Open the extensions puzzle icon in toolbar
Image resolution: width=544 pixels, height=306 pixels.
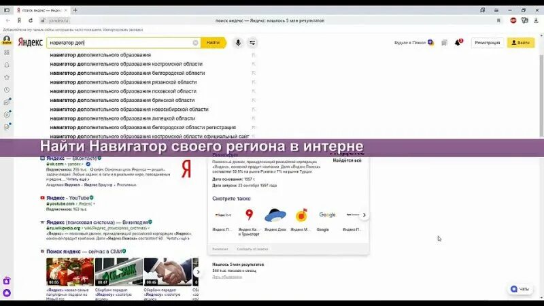525,20
